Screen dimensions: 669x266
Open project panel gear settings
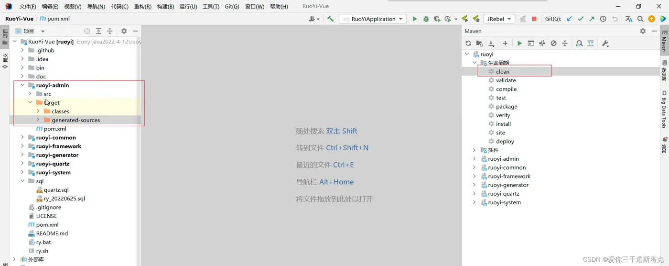point(124,31)
